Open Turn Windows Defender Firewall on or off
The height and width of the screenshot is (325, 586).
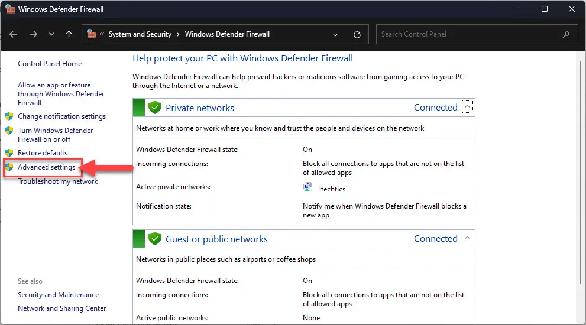(x=56, y=135)
